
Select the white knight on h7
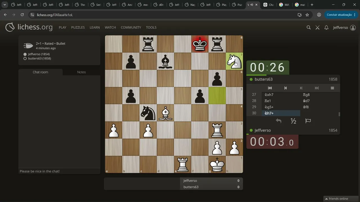point(234,61)
